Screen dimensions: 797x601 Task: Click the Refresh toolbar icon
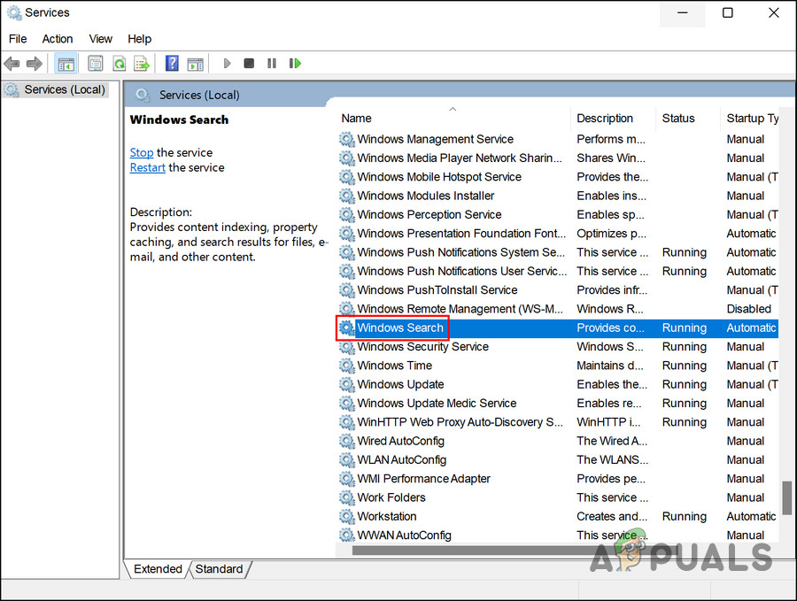(119, 64)
